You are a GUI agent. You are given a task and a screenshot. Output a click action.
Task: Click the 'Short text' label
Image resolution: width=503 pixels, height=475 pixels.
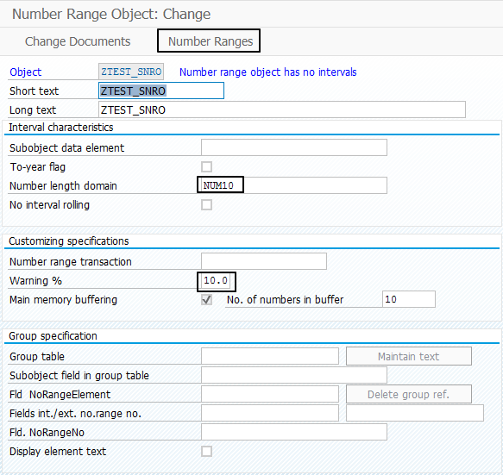[x=34, y=91]
